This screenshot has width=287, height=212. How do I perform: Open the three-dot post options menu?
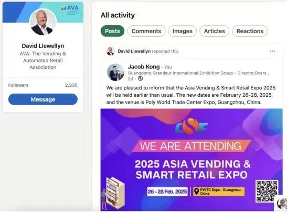pos(272,51)
